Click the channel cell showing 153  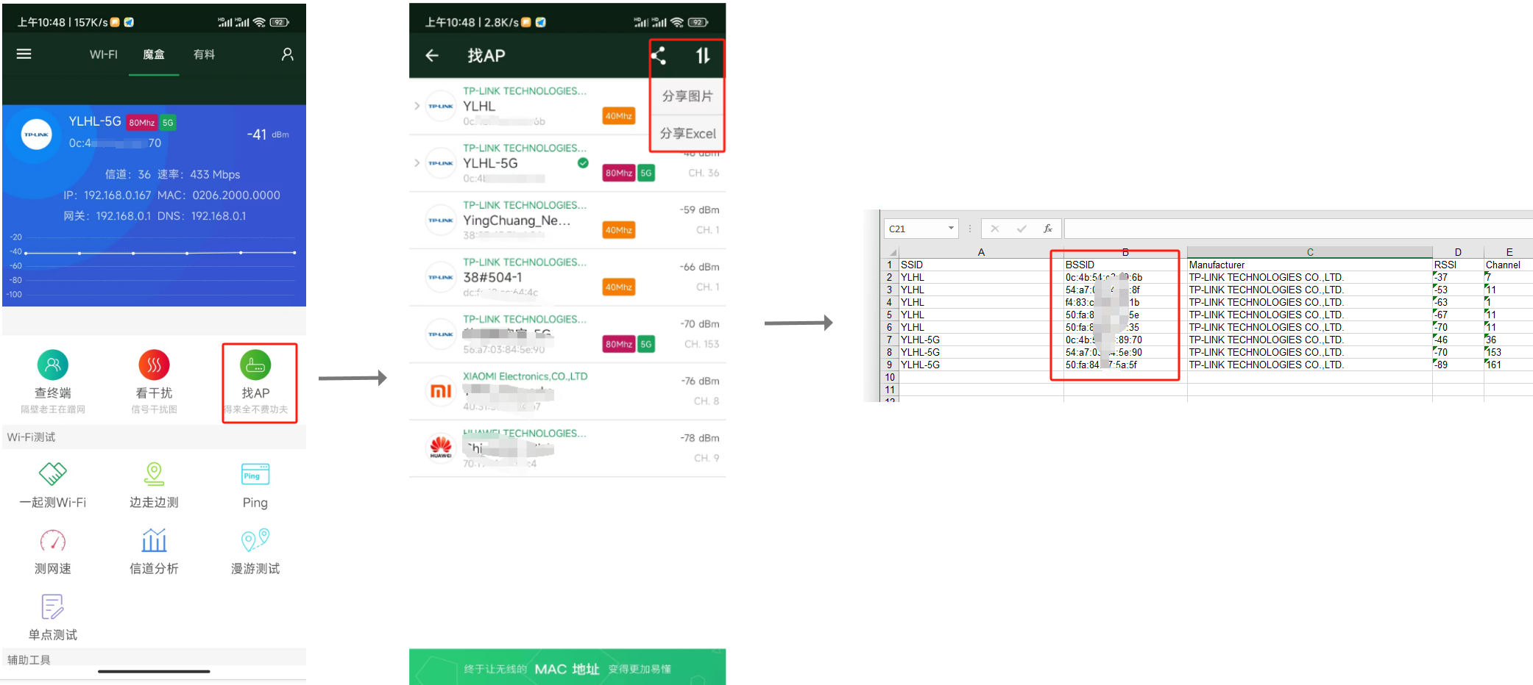(1509, 352)
